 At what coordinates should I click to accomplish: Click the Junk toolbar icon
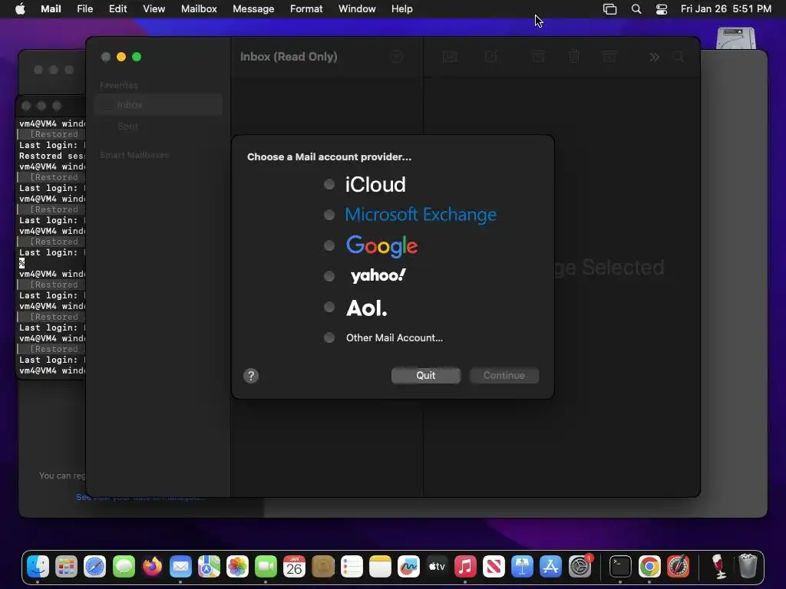tap(609, 57)
